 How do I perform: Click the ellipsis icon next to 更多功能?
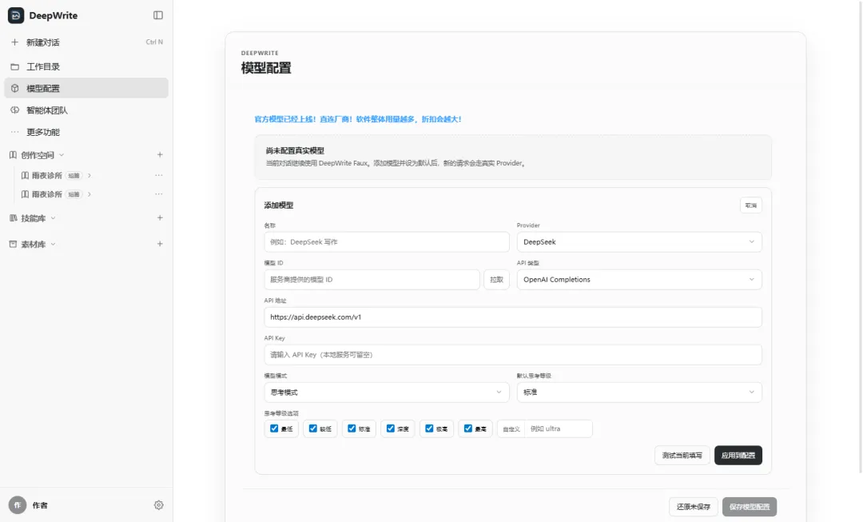point(15,132)
